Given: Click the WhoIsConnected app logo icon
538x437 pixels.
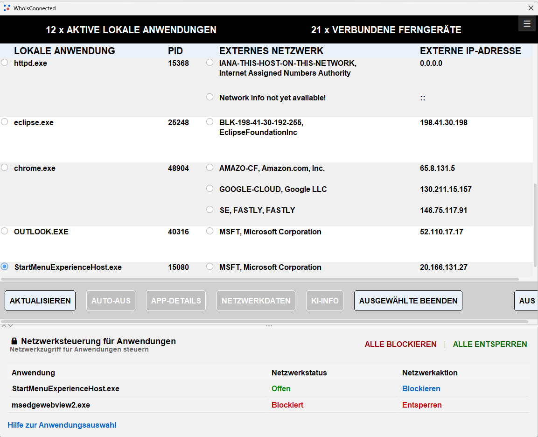Looking at the screenshot, I should (7, 8).
